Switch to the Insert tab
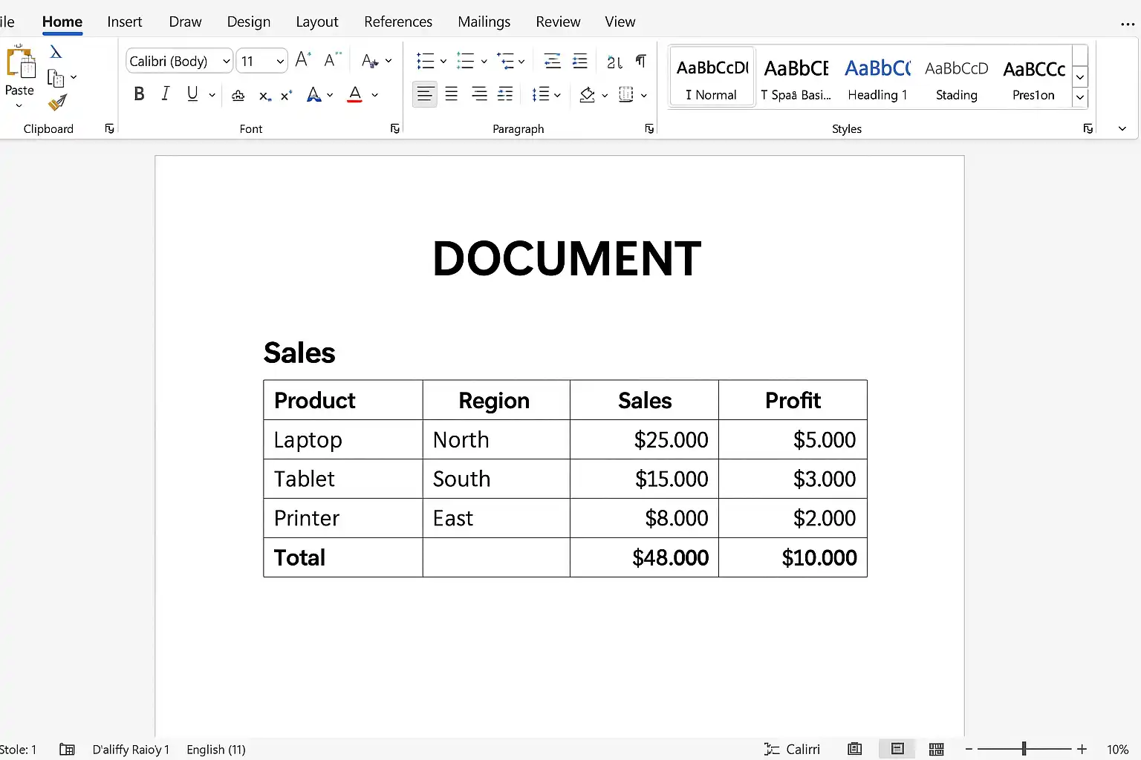Image resolution: width=1141 pixels, height=760 pixels. coord(124,22)
